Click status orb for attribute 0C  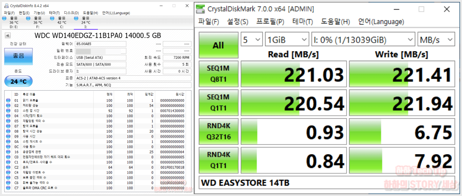(8, 146)
